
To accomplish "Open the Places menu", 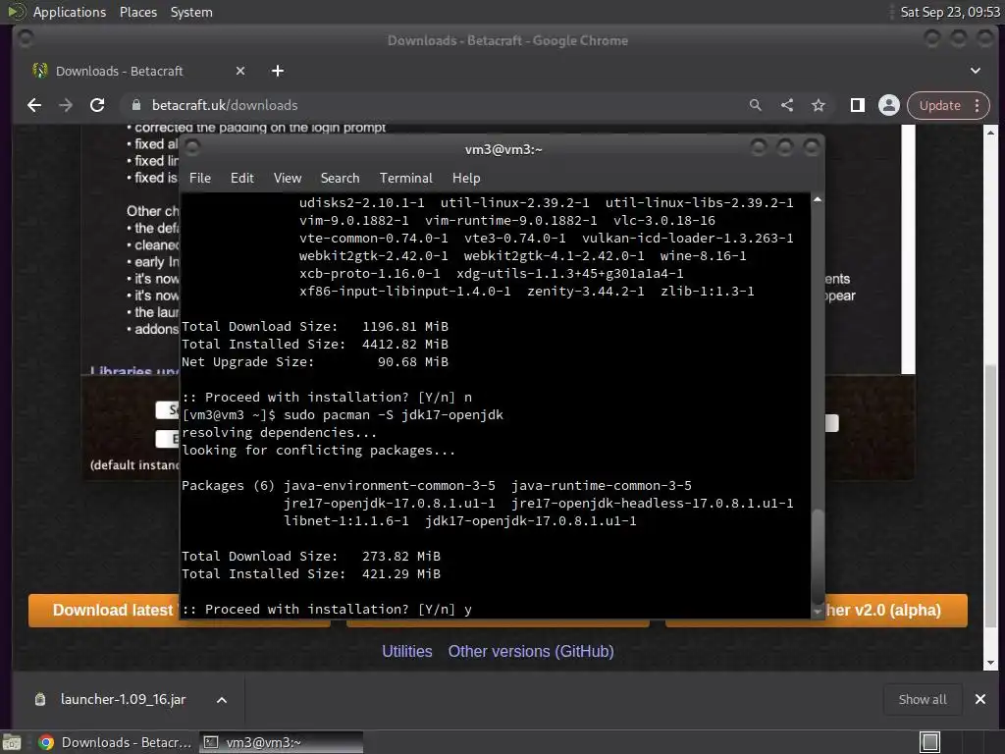I will pyautogui.click(x=138, y=12).
